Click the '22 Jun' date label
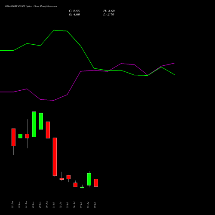This screenshot has width=215, height=215. coord(12,205)
